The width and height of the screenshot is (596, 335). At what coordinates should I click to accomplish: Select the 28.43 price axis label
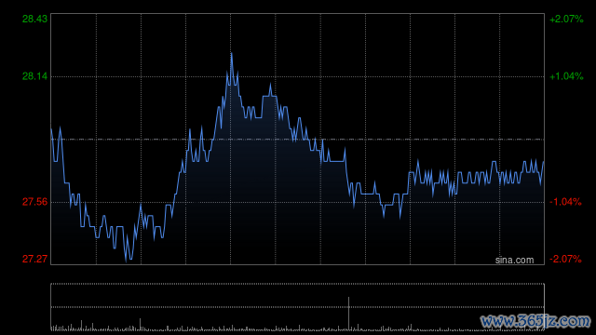point(34,19)
